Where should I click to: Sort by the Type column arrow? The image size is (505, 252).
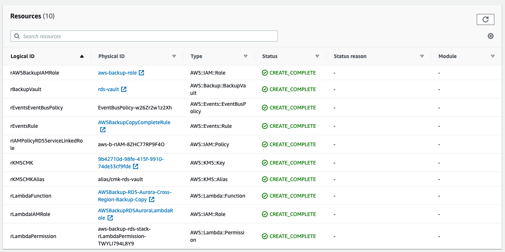tap(246, 57)
